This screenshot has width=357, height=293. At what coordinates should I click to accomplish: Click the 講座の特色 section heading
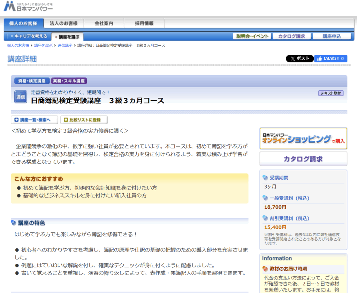click(31, 223)
